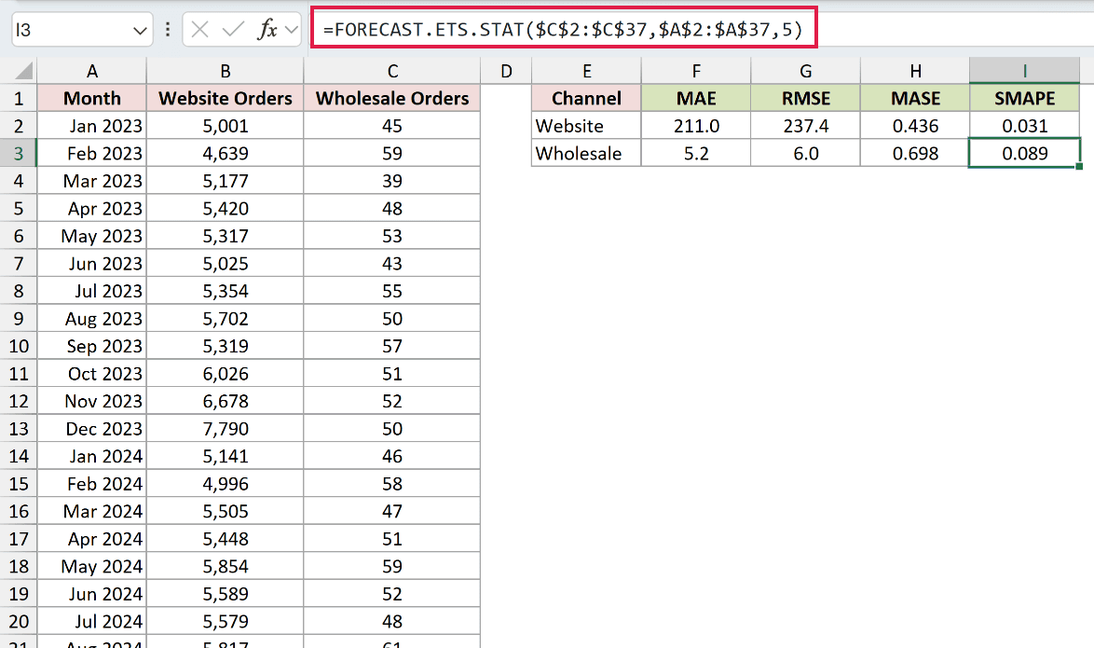
Task: Select the 'Oct 2023' month cell
Action: 92,374
